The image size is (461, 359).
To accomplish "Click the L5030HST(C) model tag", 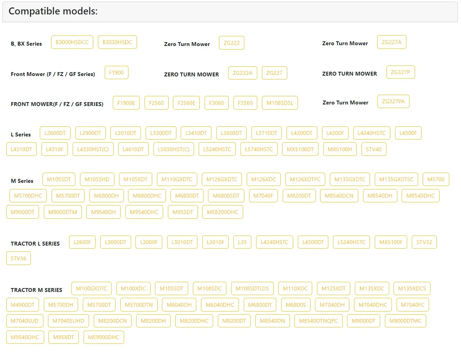I will point(173,149).
